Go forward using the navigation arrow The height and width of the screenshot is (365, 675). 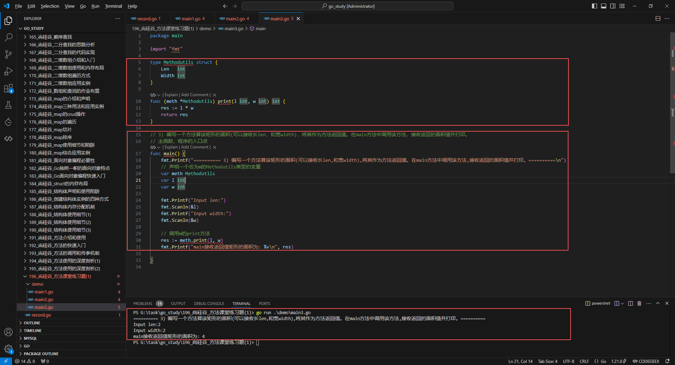(x=234, y=6)
